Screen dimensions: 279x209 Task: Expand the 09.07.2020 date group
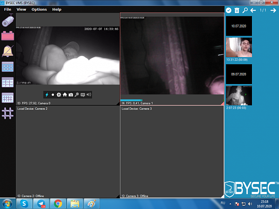pos(239,73)
